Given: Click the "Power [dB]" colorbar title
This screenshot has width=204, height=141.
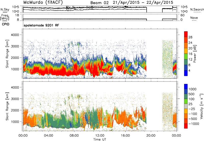Looking at the screenshot, I should [195, 54].
